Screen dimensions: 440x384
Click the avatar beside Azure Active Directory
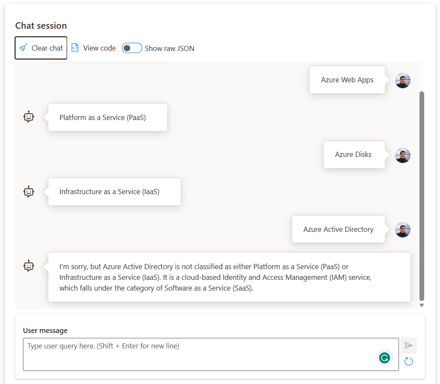point(402,229)
